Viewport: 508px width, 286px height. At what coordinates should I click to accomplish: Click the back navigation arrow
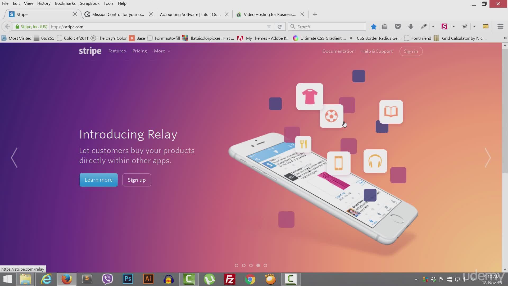click(7, 26)
